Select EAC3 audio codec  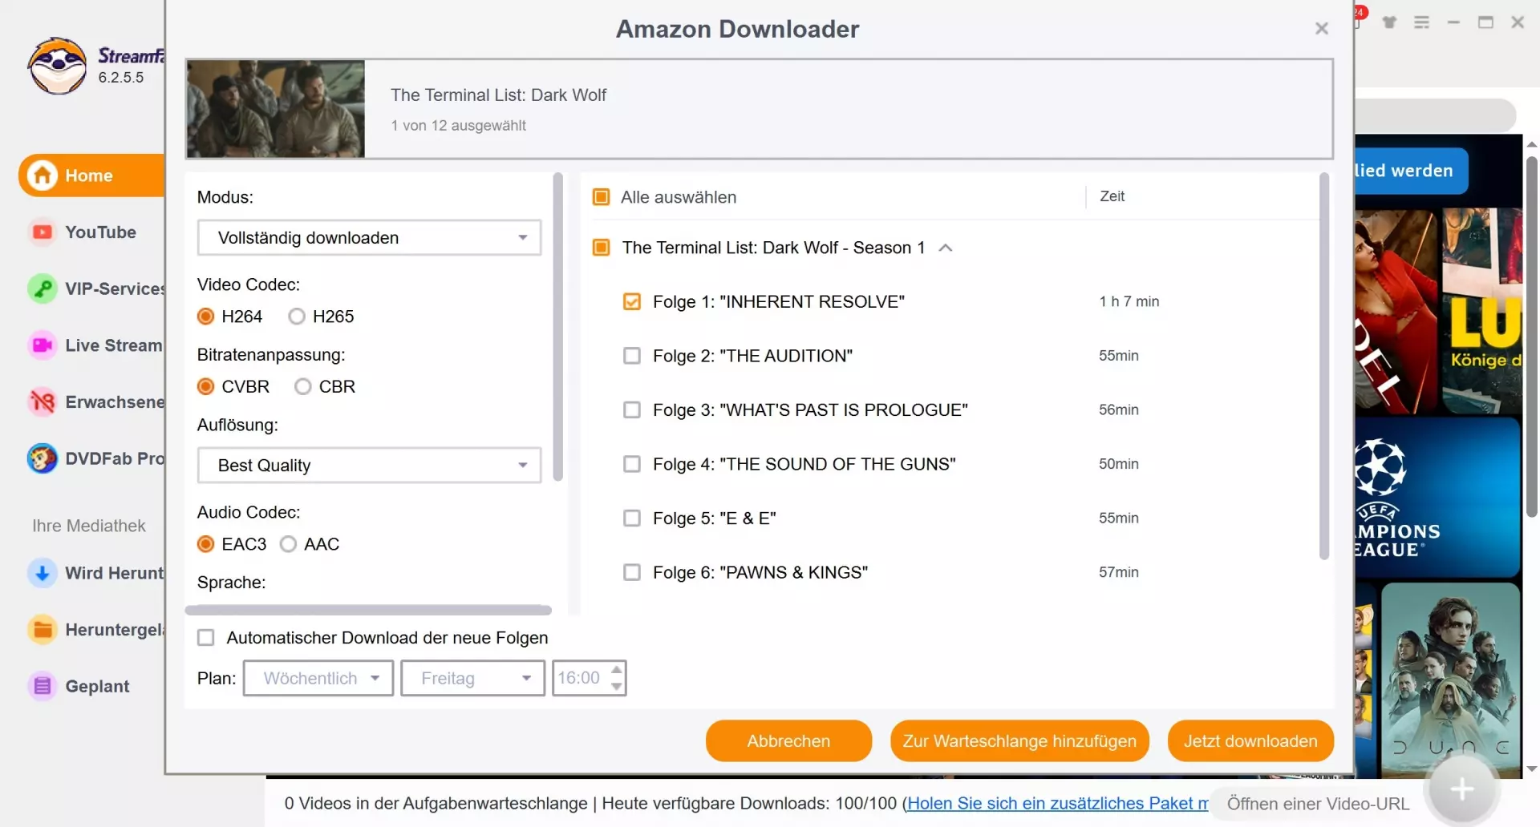click(x=206, y=544)
